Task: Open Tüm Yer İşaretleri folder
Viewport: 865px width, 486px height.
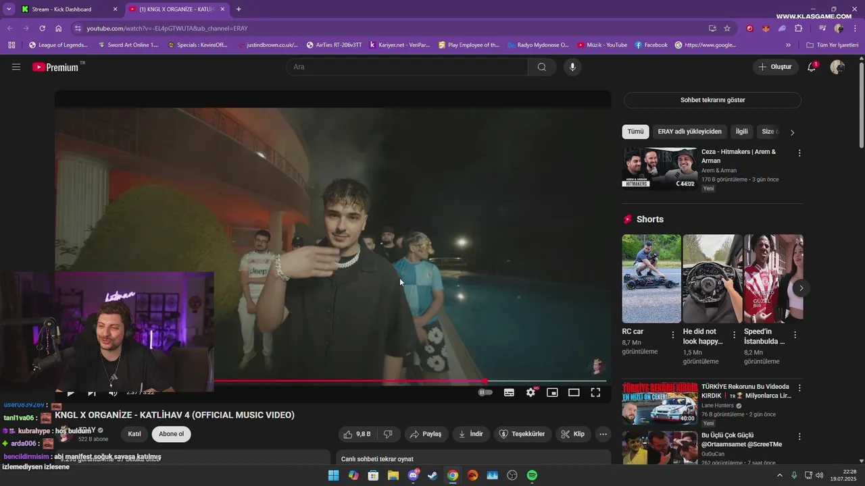Action: click(x=832, y=45)
